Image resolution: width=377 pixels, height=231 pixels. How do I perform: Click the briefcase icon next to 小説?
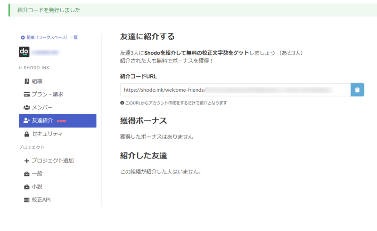click(x=27, y=187)
